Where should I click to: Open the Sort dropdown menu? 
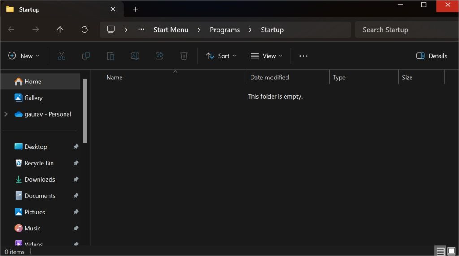(221, 56)
